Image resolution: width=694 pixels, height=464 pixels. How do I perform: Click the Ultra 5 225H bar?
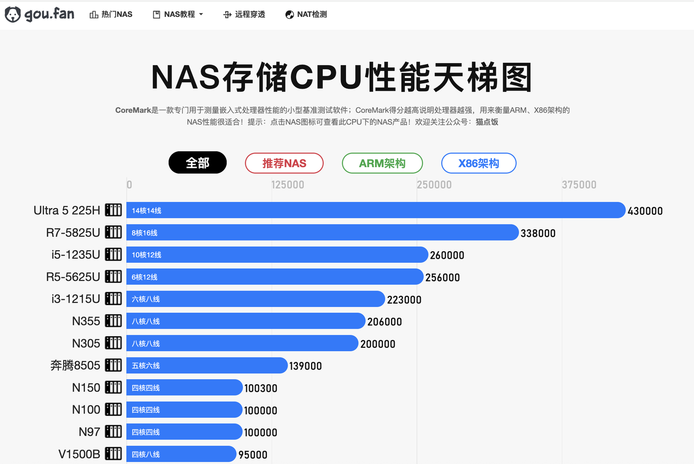[376, 210]
